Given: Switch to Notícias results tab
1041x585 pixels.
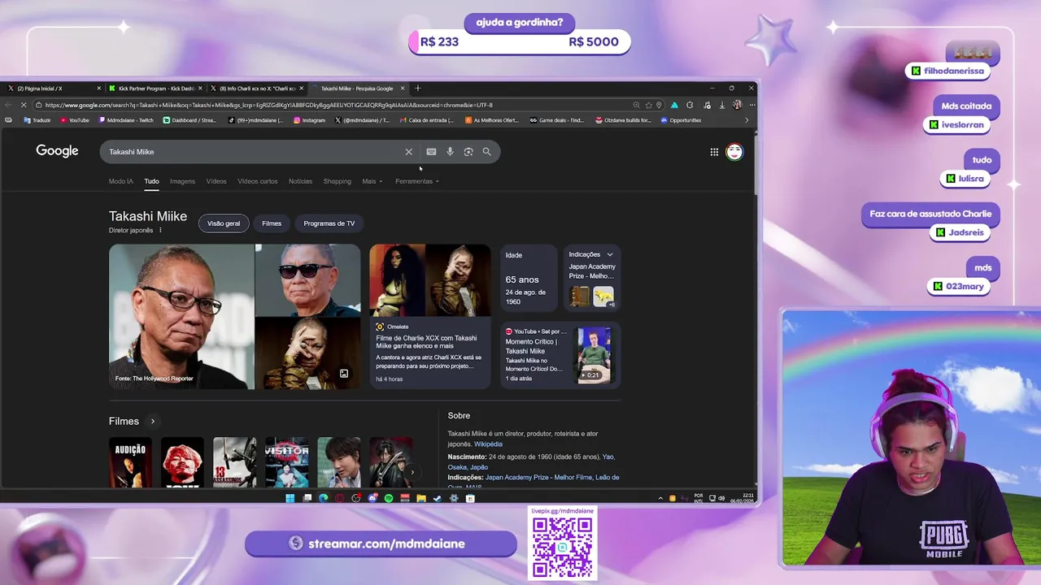Looking at the screenshot, I should tap(300, 181).
